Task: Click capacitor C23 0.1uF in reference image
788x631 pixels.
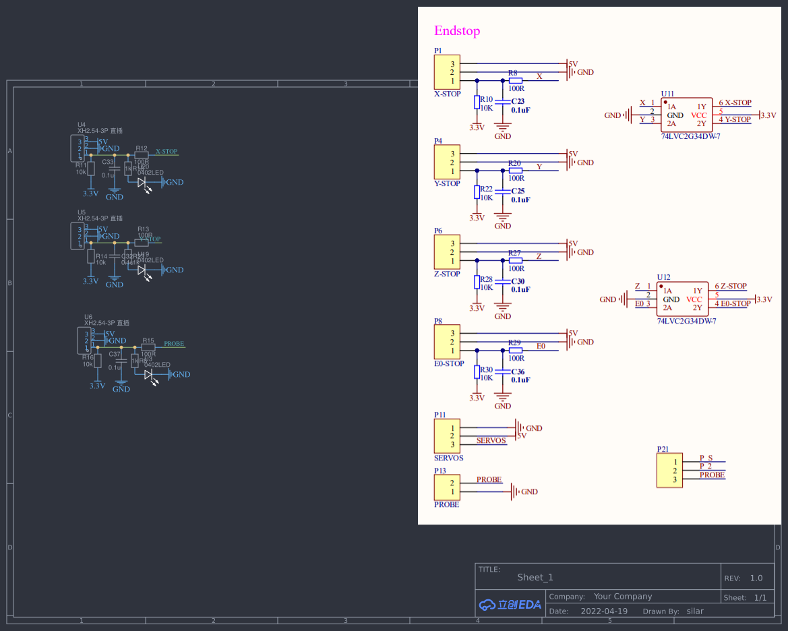Action: pos(503,102)
